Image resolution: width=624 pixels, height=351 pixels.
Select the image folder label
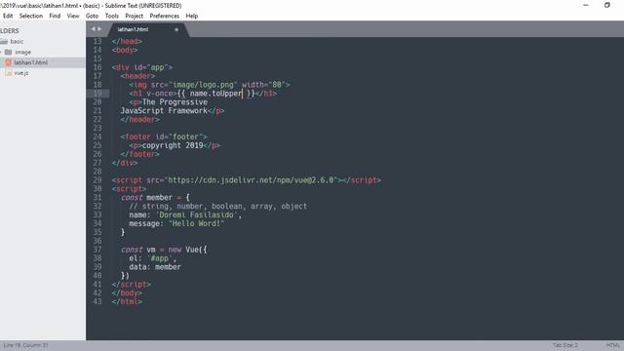coord(22,52)
